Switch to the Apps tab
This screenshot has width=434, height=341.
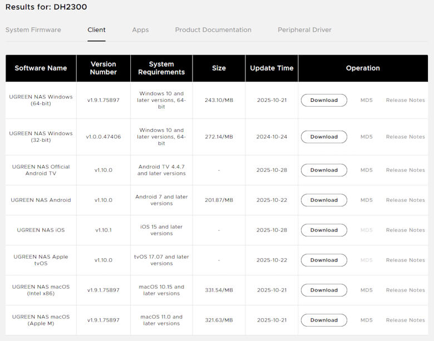pos(140,30)
